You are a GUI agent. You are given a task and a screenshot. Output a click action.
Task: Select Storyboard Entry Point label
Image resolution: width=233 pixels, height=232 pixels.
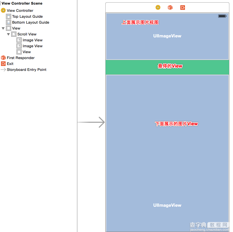[27, 70]
